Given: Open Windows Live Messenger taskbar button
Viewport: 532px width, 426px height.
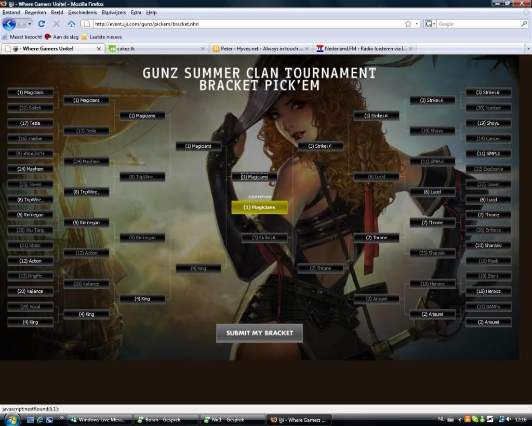Looking at the screenshot, I should click(98, 420).
